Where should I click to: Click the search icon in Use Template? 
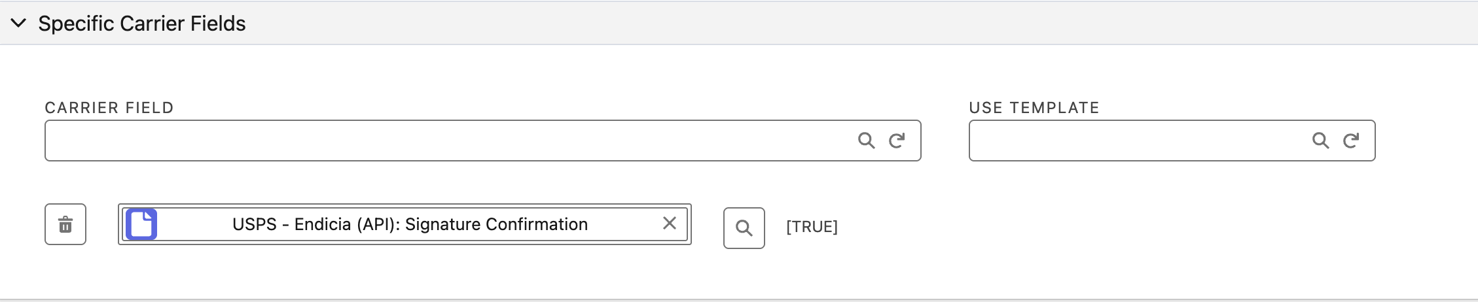[1320, 141]
